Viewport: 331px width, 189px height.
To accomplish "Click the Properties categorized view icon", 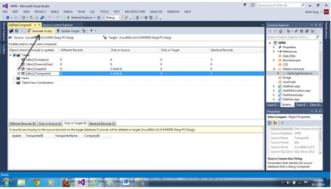I will [x=269, y=123].
